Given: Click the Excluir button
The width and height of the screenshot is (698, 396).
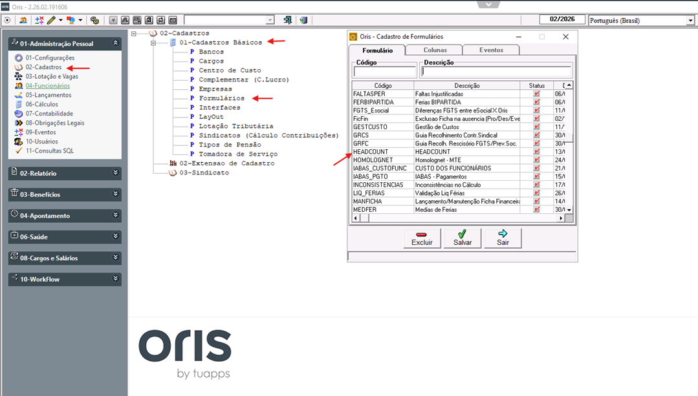Looking at the screenshot, I should click(422, 238).
